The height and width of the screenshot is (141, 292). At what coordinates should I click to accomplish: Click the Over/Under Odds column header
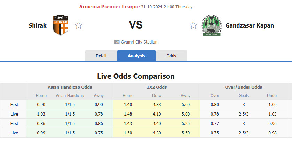pyautogui.click(x=243, y=87)
